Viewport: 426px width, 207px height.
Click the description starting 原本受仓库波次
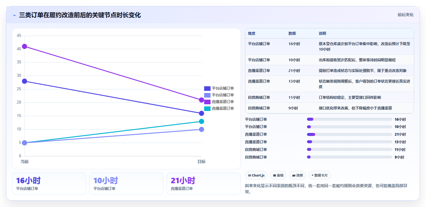coord(364,47)
